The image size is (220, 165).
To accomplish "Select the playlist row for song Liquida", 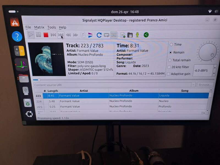I will tap(122, 95).
